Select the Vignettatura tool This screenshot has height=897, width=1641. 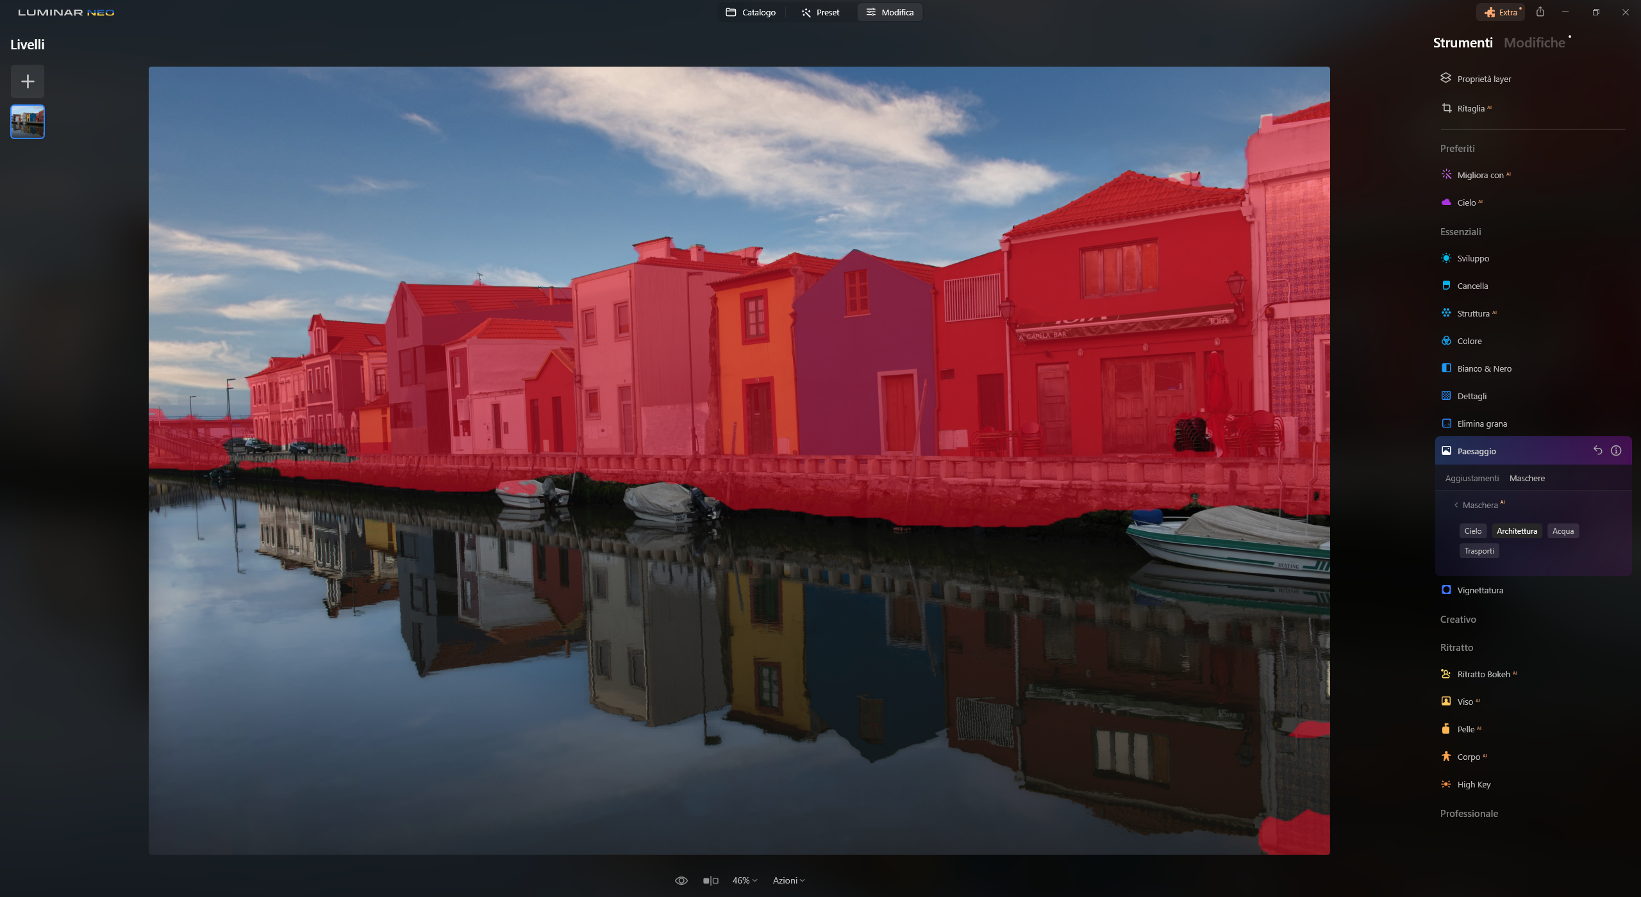[1479, 590]
